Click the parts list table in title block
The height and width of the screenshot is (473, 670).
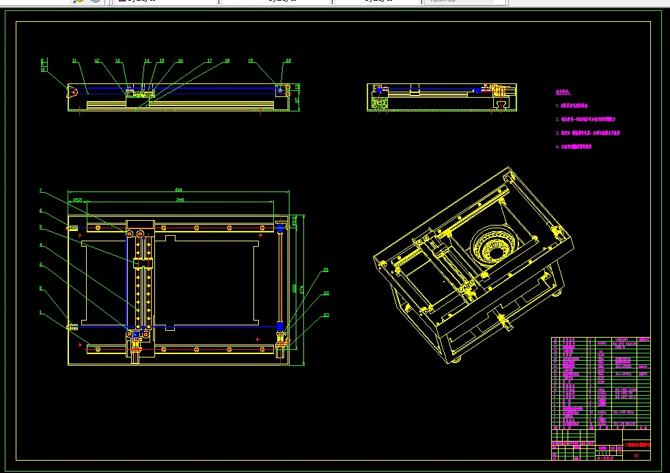coord(601,383)
